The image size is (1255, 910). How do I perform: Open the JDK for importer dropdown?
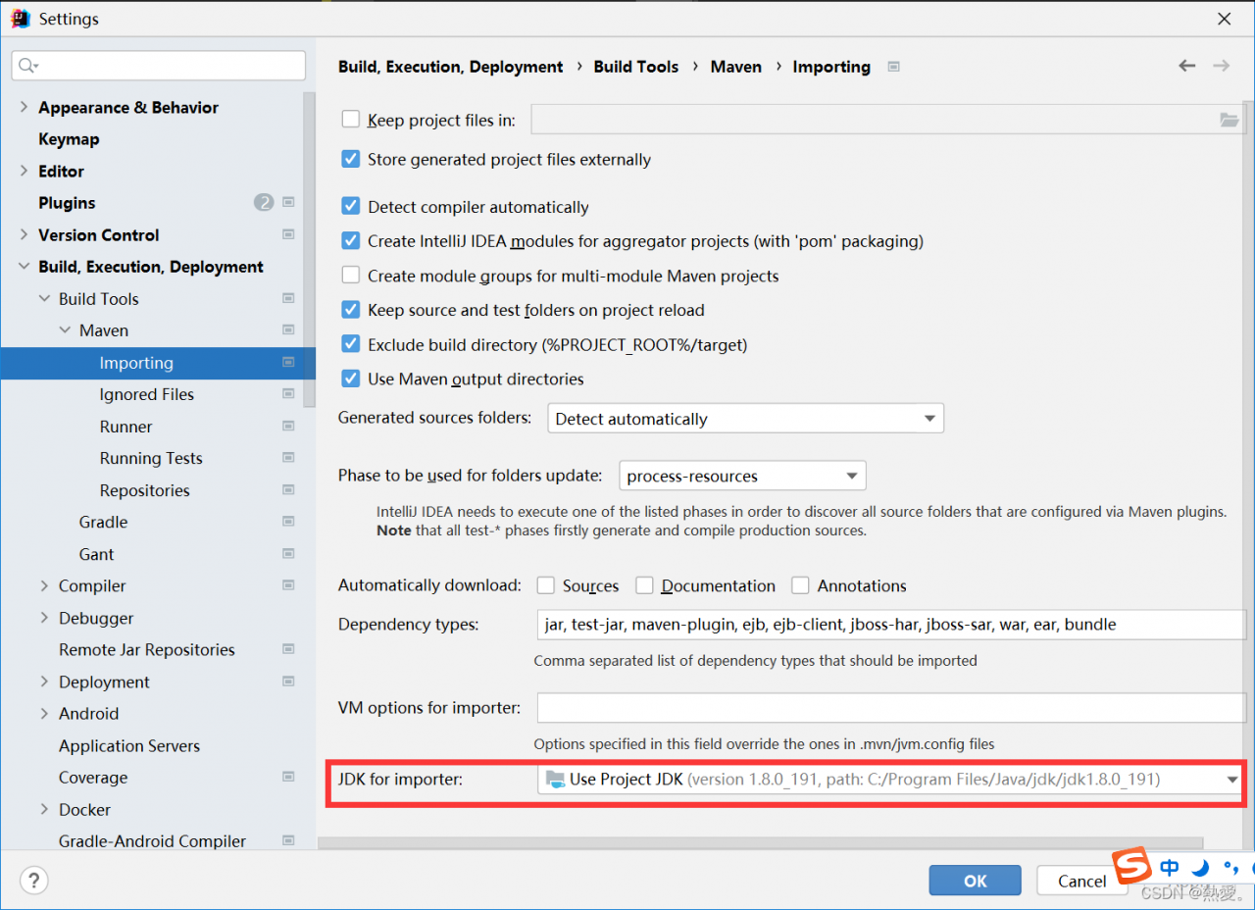click(891, 780)
